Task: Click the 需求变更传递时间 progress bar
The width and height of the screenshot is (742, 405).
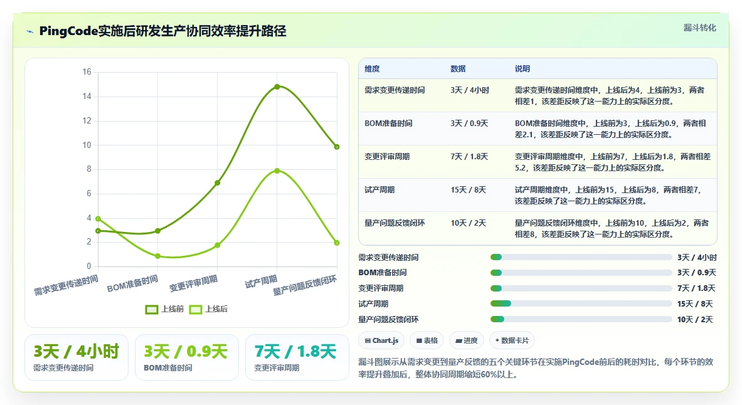Action: [581, 258]
